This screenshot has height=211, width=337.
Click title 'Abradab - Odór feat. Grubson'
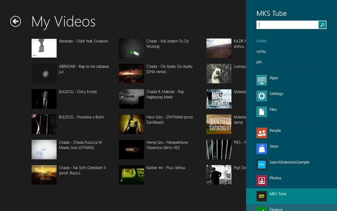pos(84,41)
